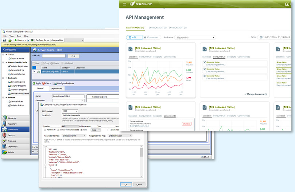Click Adapter Registration tree icon
Screen dimensions: 295x192
[9, 66]
